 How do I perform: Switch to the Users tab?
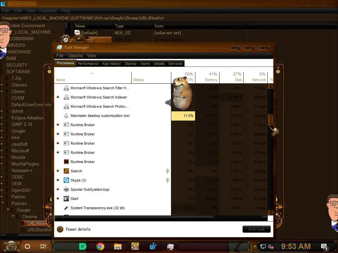(145, 64)
